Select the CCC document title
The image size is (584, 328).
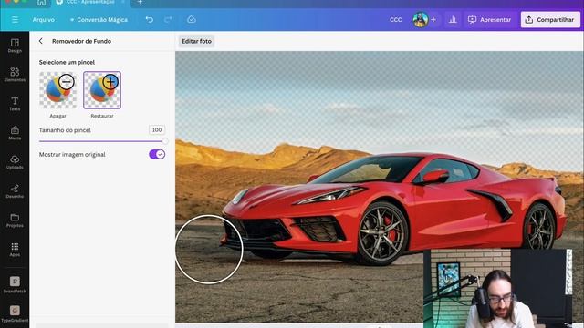(395, 20)
